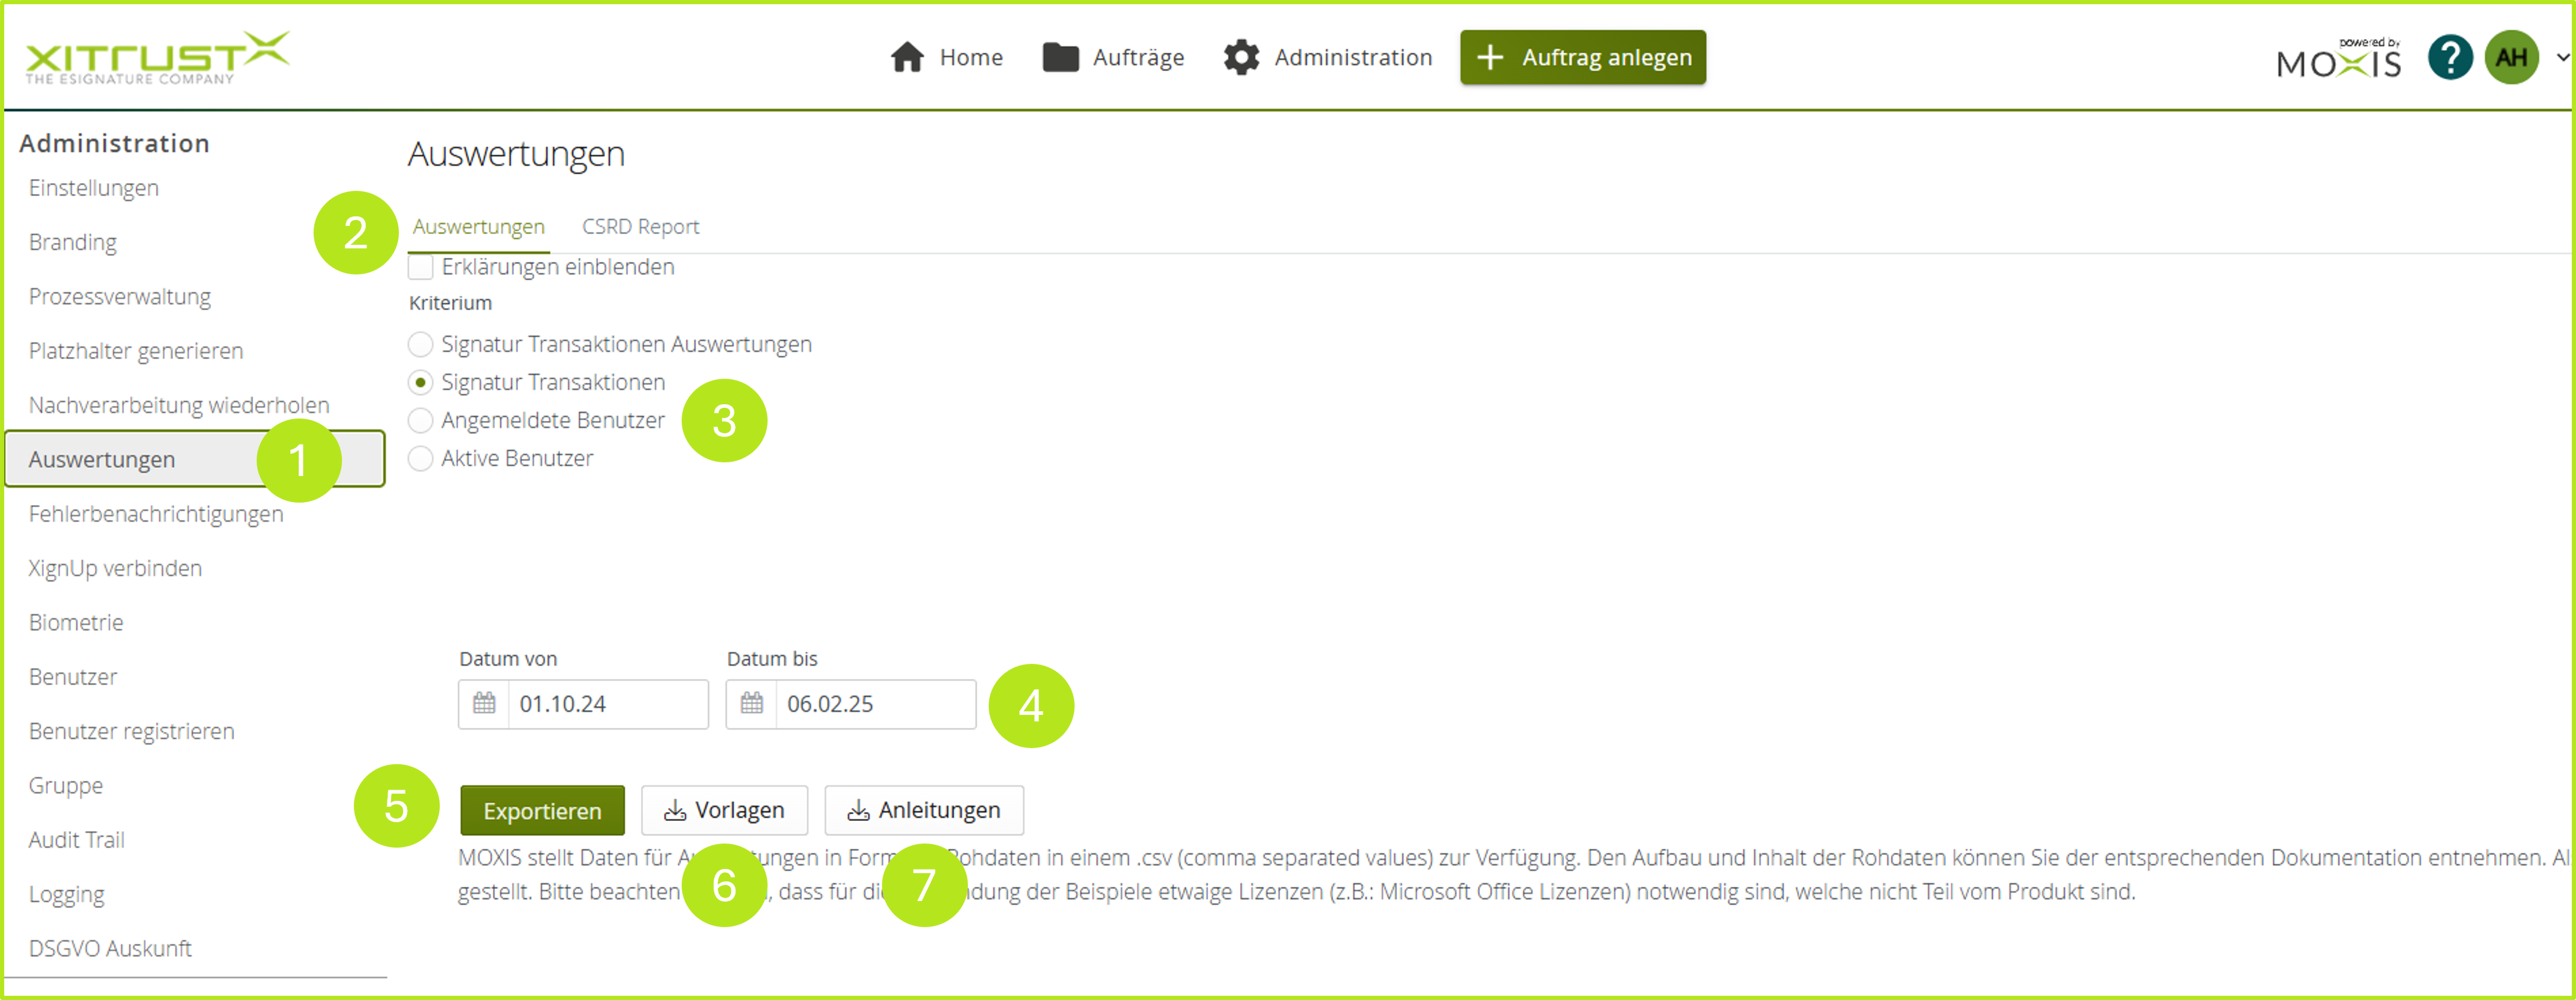The height and width of the screenshot is (1000, 2576).
Task: Select Angemeldete Benutzer radio option
Action: (x=421, y=420)
